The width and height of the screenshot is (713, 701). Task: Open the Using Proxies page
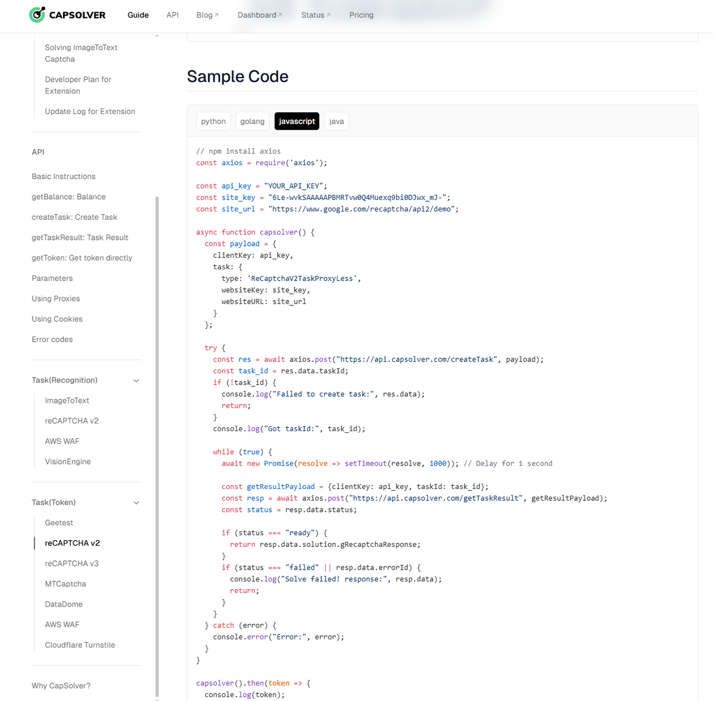56,299
